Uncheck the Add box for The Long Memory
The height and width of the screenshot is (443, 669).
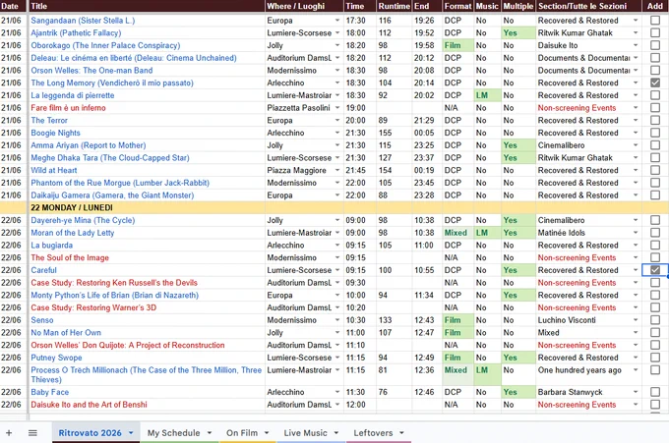(x=655, y=83)
